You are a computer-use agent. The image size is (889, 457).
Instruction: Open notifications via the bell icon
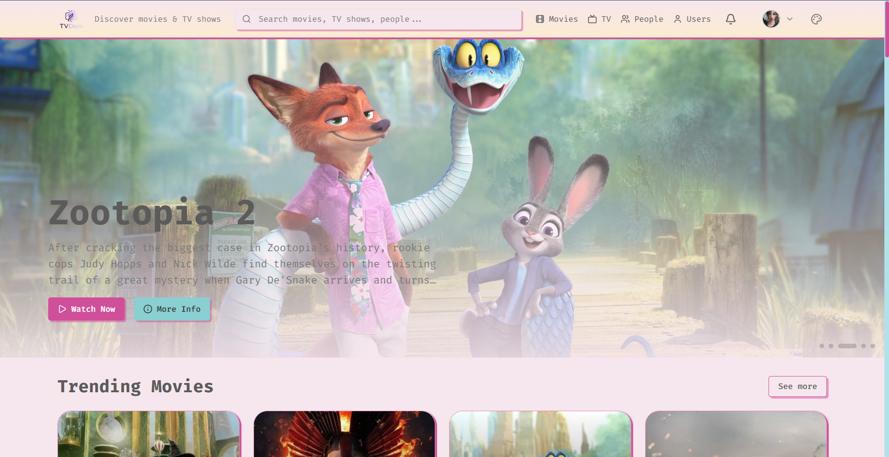tap(730, 19)
